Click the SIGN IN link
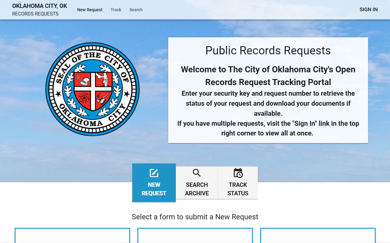Viewport: 390px width, 243px height. coord(368,9)
